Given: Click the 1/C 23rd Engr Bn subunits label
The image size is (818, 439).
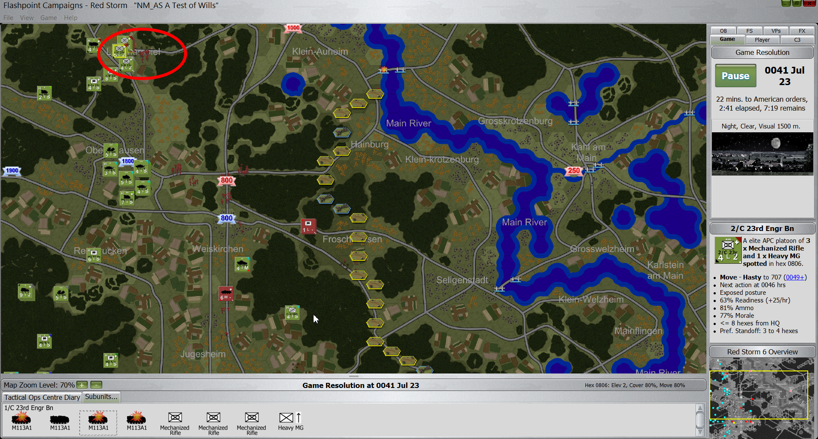Looking at the screenshot, I should 29,408.
